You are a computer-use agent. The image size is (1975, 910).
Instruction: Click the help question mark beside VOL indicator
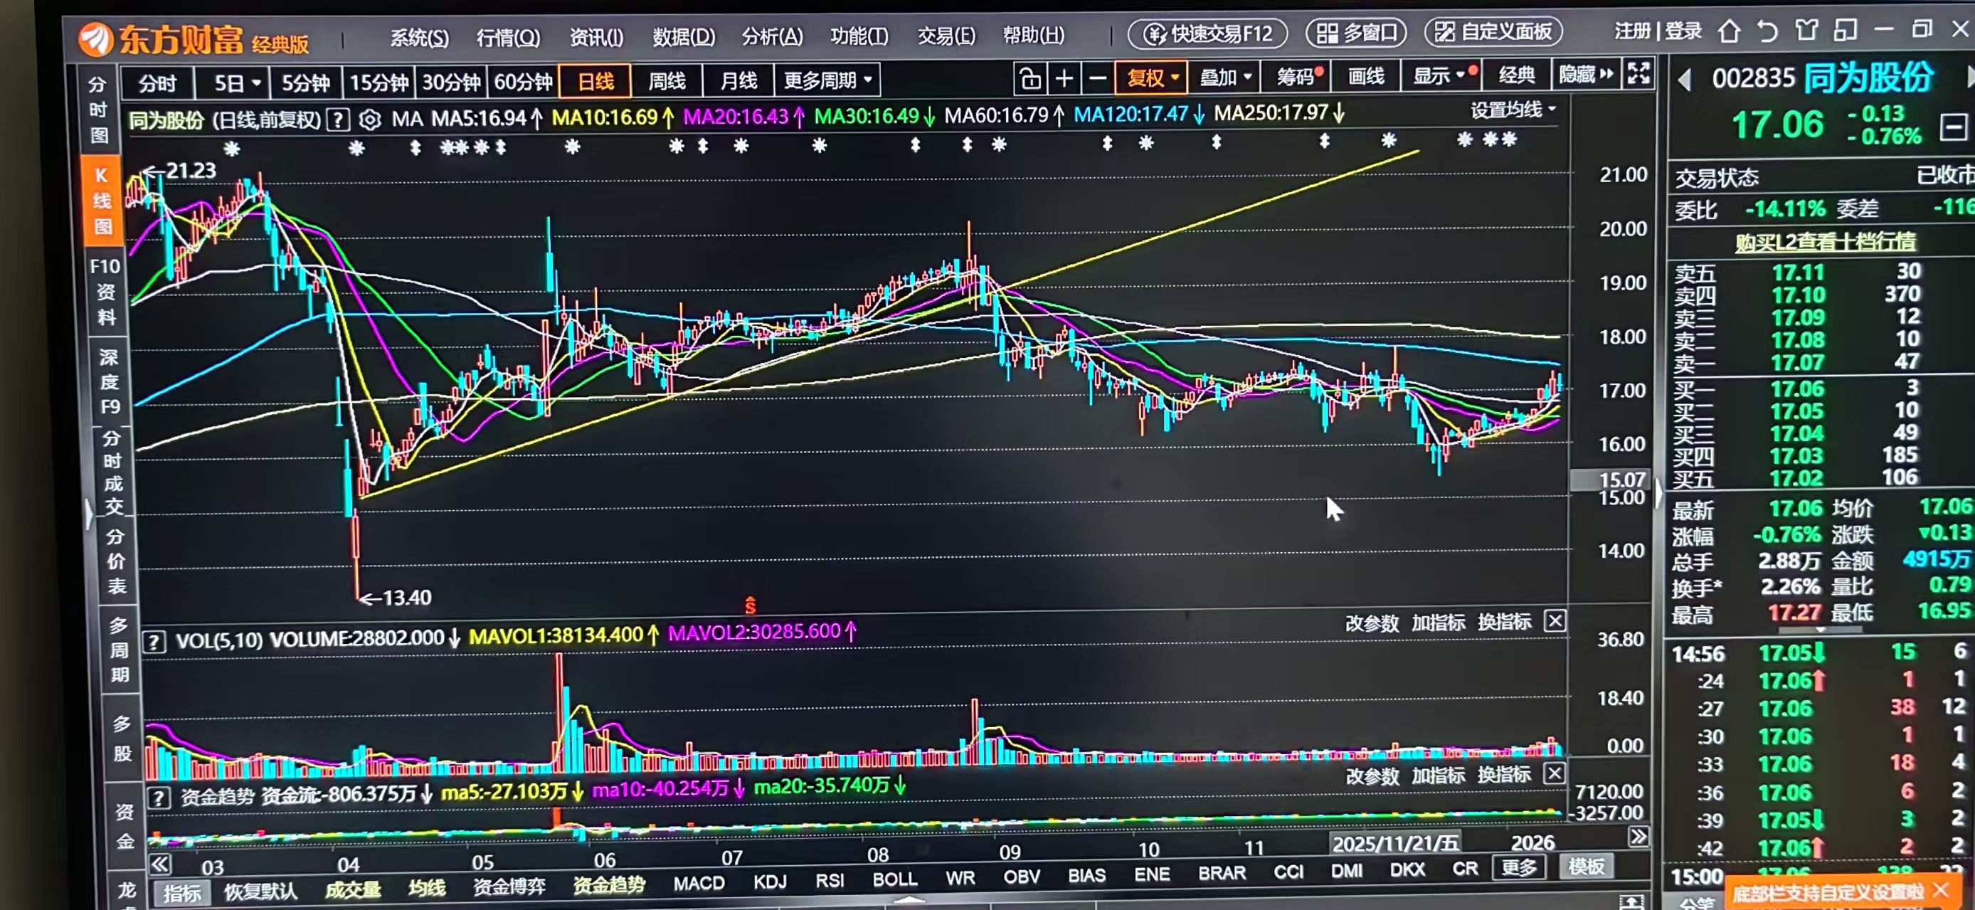[x=154, y=642]
